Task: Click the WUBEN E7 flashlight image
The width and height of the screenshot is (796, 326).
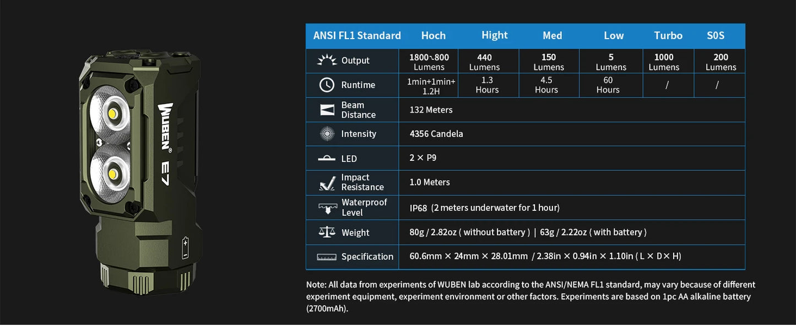Action: 140,171
